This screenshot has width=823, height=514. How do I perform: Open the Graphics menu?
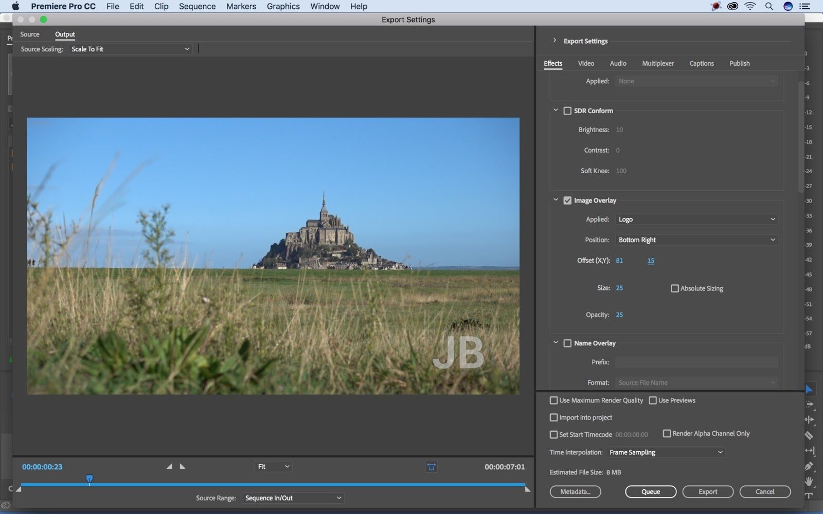(283, 6)
